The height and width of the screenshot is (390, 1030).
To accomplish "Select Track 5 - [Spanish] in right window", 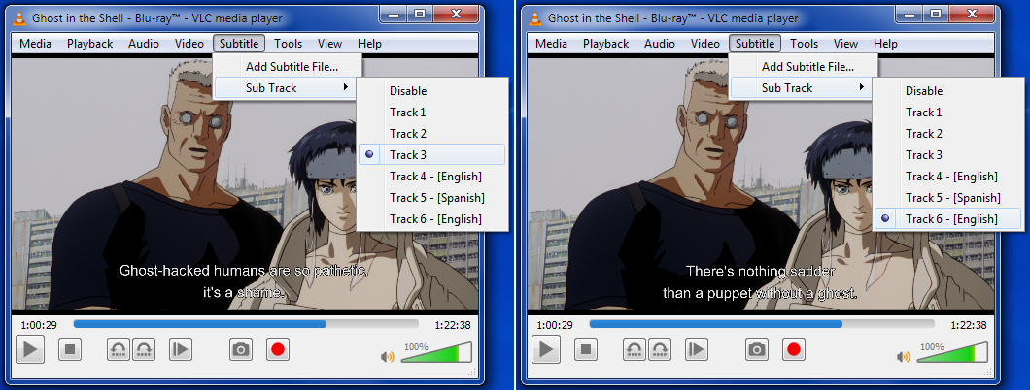I will click(947, 197).
